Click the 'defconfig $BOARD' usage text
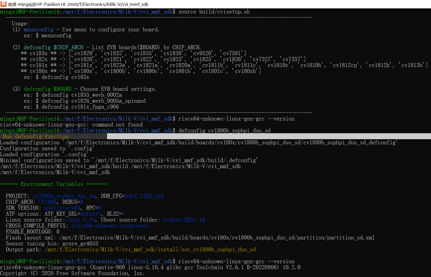The image size is (431, 277). [48, 89]
